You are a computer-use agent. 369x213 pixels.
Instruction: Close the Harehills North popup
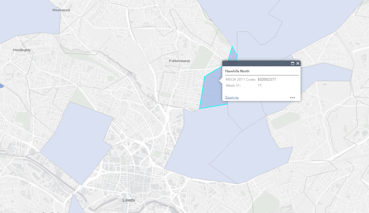(x=298, y=64)
